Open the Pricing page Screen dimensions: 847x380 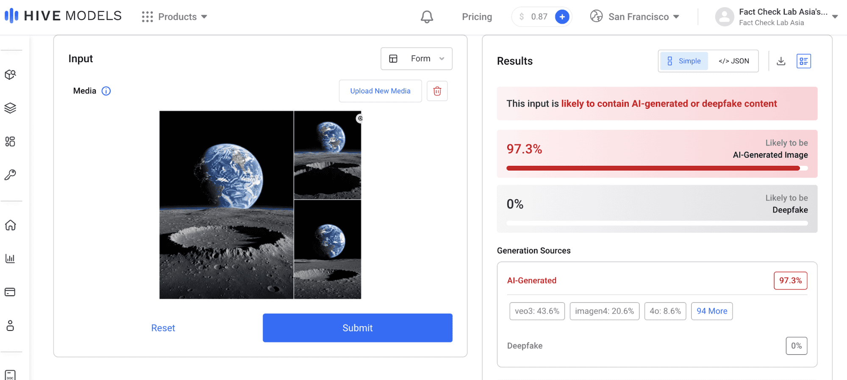click(x=477, y=17)
